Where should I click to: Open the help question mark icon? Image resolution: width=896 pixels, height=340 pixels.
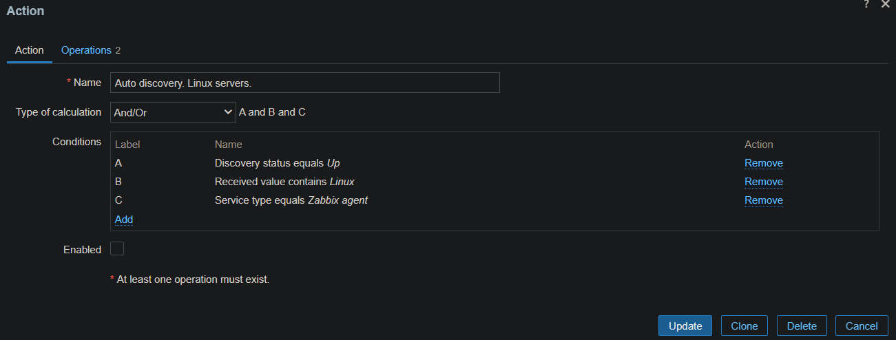pos(866,5)
